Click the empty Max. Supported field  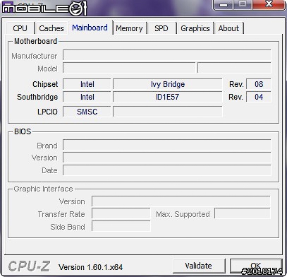[243, 213]
